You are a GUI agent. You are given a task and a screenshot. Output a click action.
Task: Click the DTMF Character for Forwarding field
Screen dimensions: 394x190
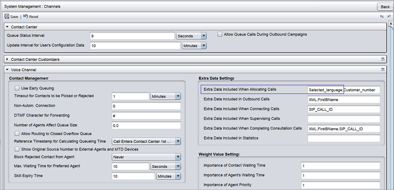tap(146, 116)
